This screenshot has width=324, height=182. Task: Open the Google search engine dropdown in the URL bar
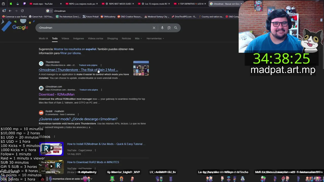pos(49,11)
